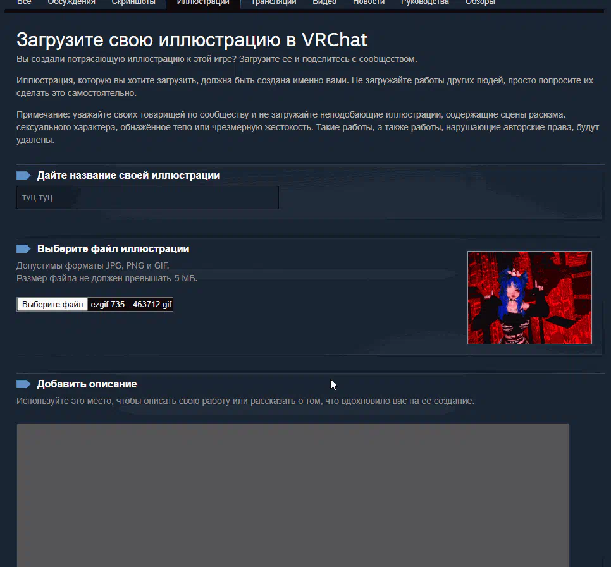Click the hint starting "Используйте это место"
Viewport: 611px width, 567px height.
coord(245,401)
